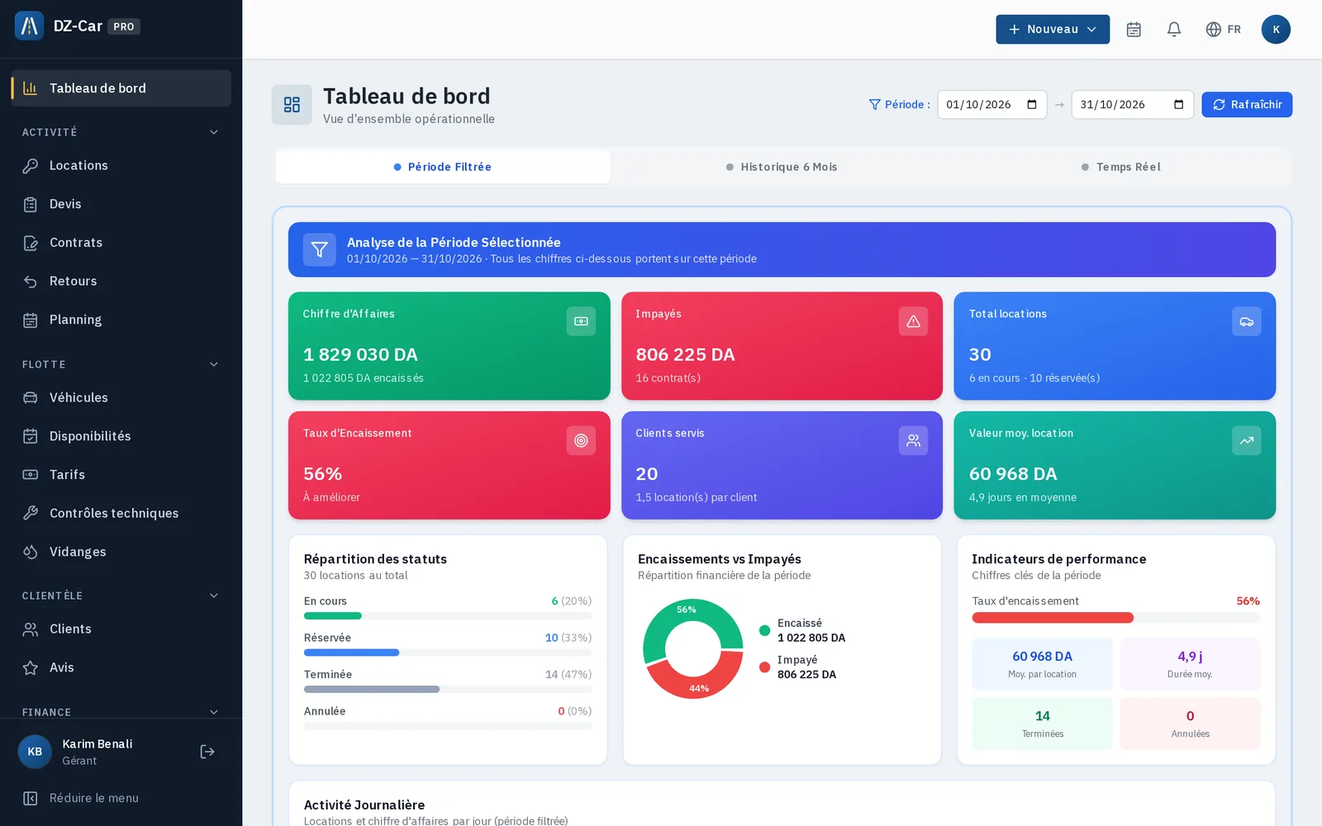Click the Valeur moy. location trend icon

1246,440
